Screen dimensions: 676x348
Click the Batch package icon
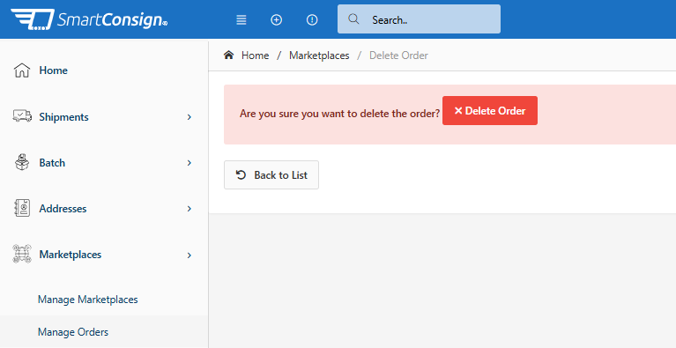tap(21, 162)
